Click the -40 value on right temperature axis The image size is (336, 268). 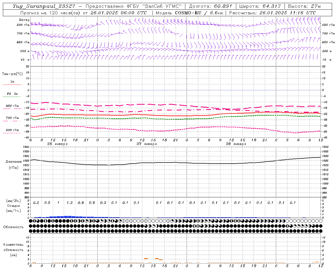pyautogui.click(x=324, y=137)
